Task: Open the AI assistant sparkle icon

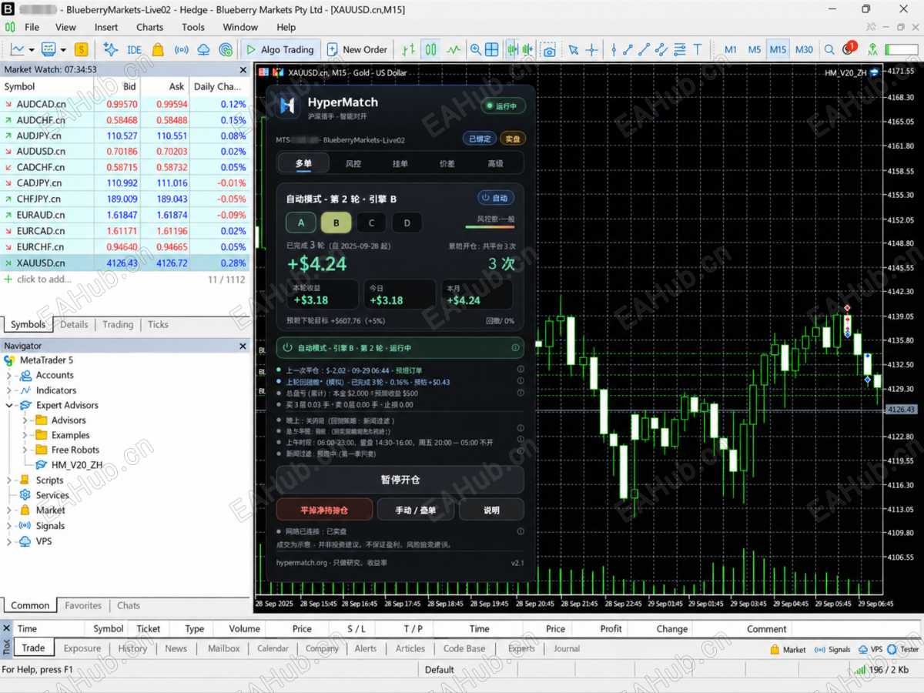Action: [x=111, y=49]
